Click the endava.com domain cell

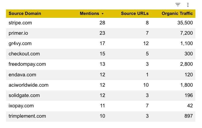pyautogui.click(x=22, y=75)
